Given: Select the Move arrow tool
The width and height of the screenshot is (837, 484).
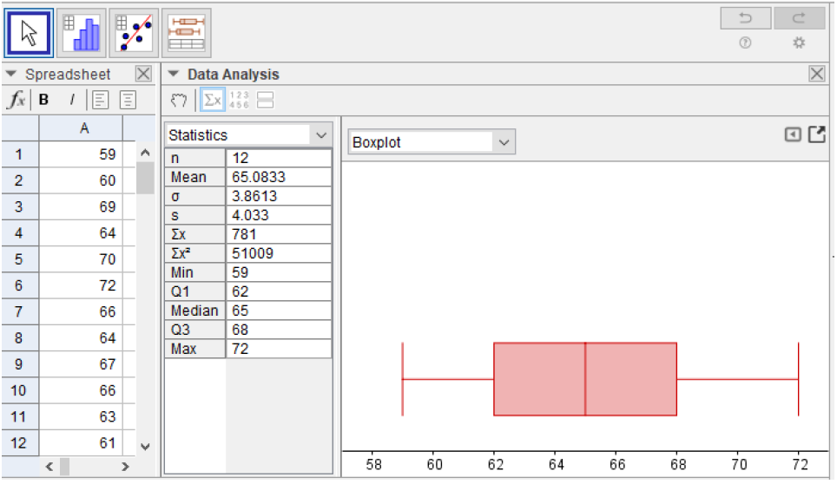Looking at the screenshot, I should click(29, 33).
